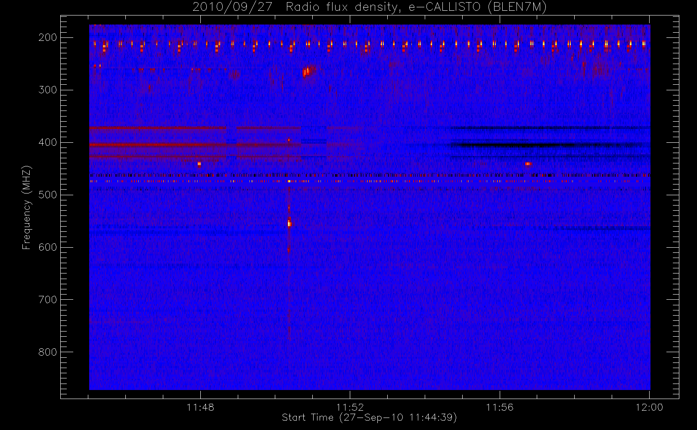Viewport: 697px width, 430px height.
Task: Click the 200 frequency tick label
Action: tap(47, 37)
